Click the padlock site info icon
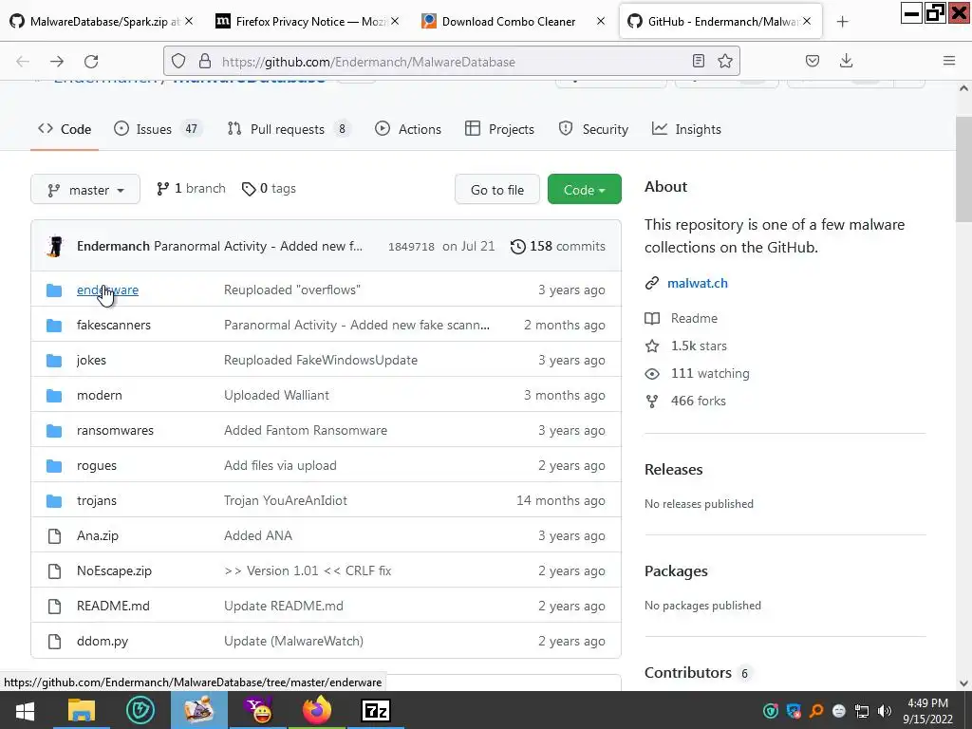972x729 pixels. click(x=205, y=62)
